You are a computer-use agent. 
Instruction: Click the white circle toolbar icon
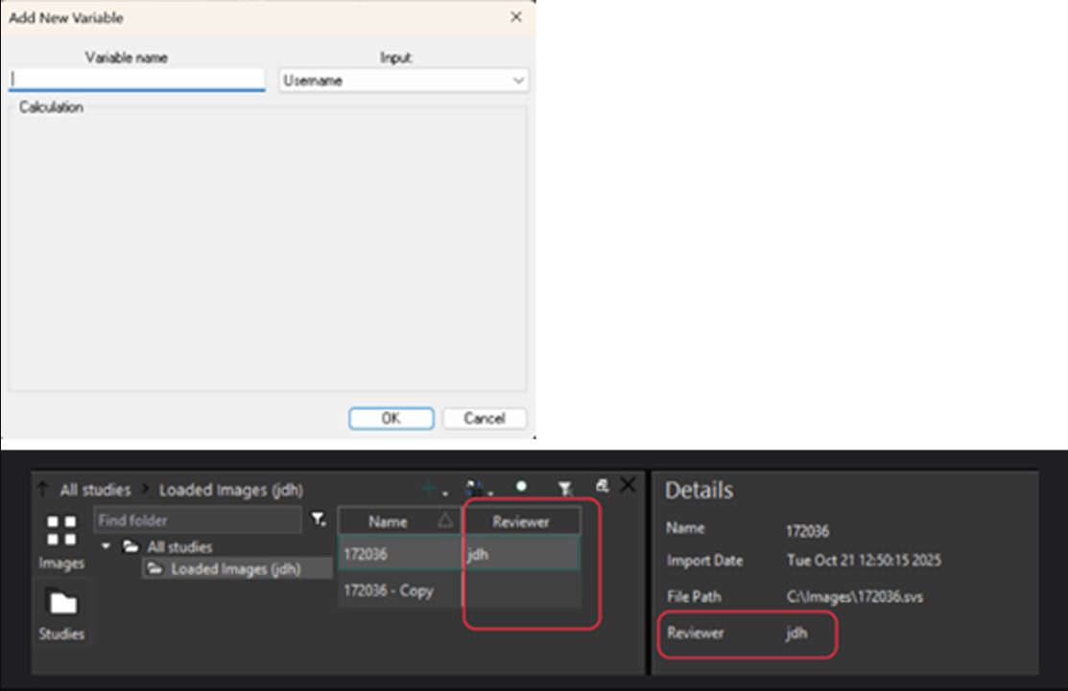[x=521, y=487]
